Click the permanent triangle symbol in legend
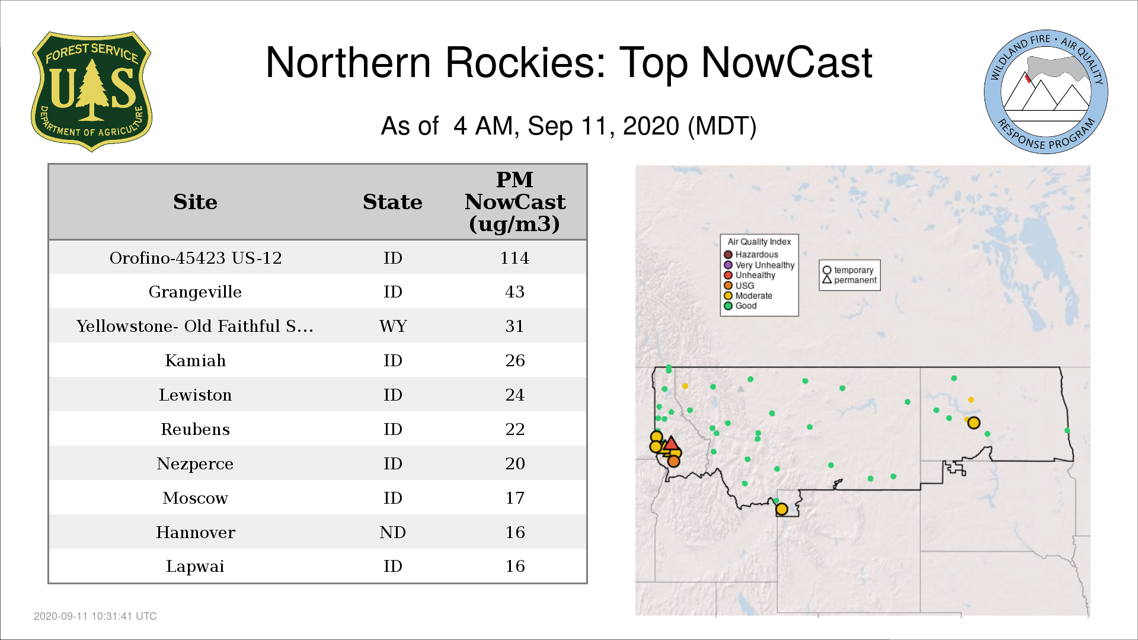 (827, 280)
